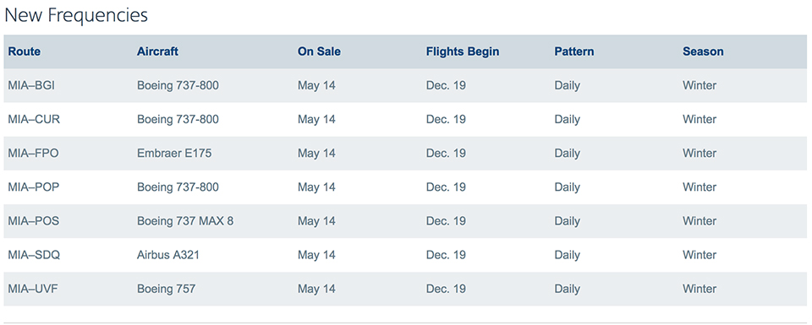Click the Season column header
The width and height of the screenshot is (812, 325).
pos(703,51)
